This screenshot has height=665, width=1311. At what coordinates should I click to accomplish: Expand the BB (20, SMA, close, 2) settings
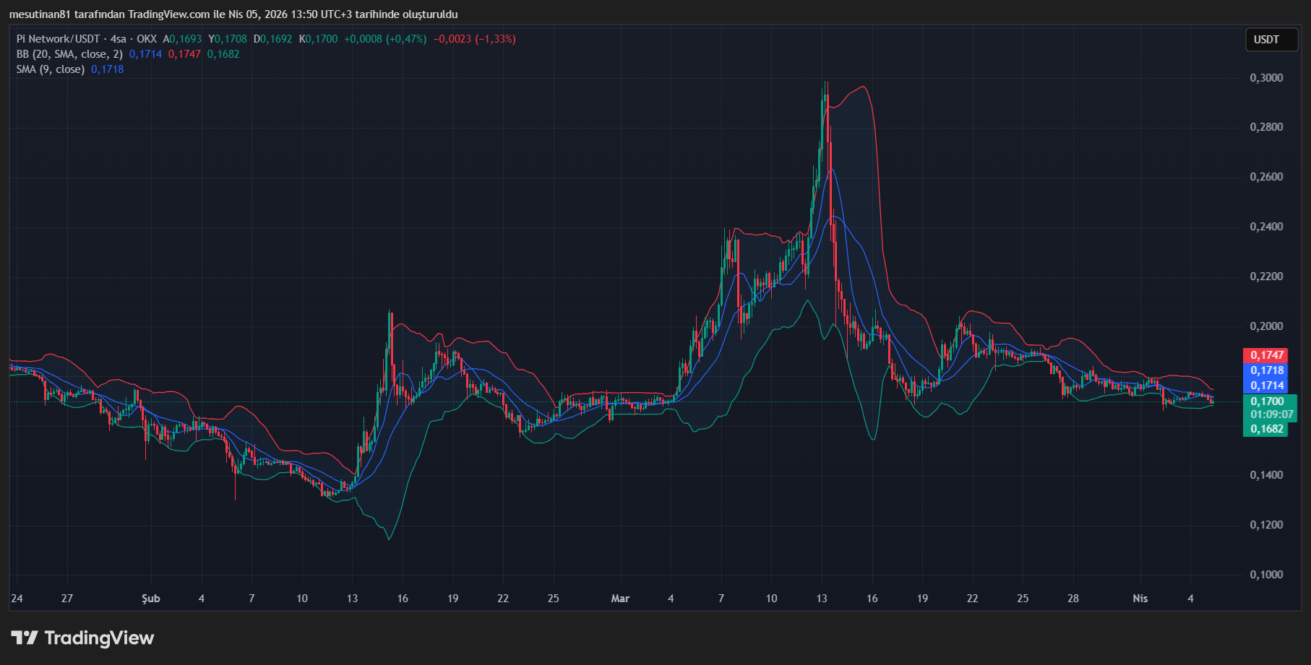[x=69, y=54]
